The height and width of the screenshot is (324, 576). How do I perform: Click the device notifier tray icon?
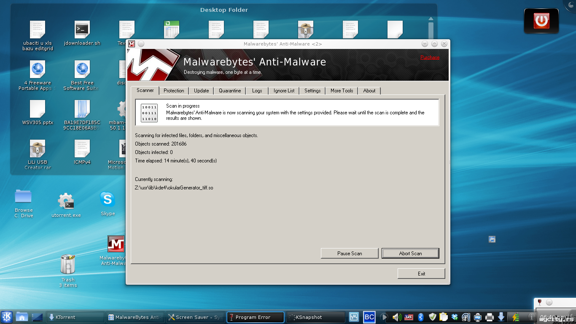click(x=478, y=317)
